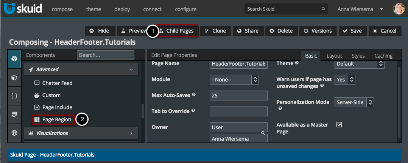Open the globe sidebar icon
408x163 pixels.
click(x=14, y=133)
